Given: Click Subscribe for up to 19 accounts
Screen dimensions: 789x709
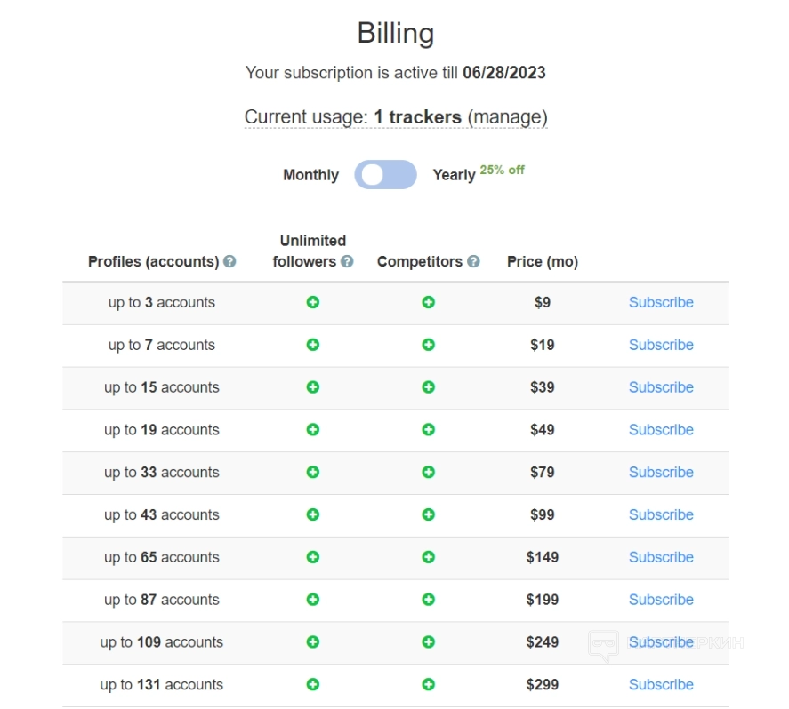Looking at the screenshot, I should (x=661, y=430).
